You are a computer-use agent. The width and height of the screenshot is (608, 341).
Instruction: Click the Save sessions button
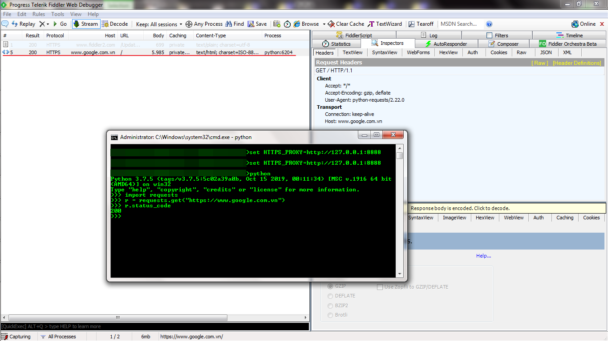click(x=257, y=24)
